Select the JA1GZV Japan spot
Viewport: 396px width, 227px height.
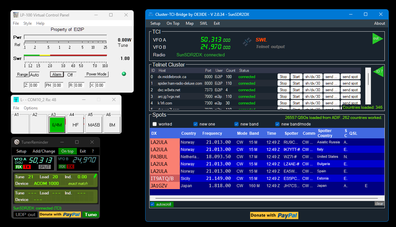[x=267, y=186]
